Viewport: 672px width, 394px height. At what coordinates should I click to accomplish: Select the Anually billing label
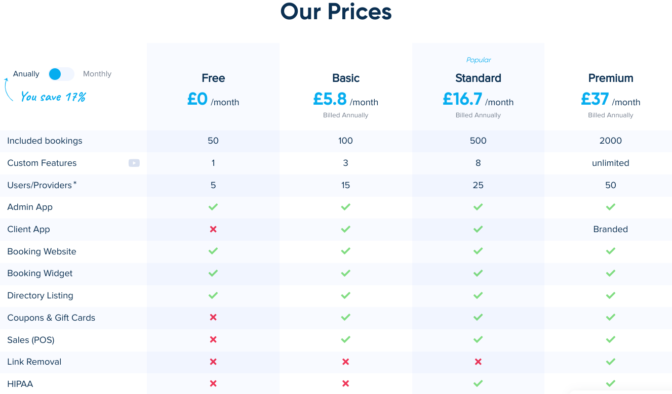26,74
